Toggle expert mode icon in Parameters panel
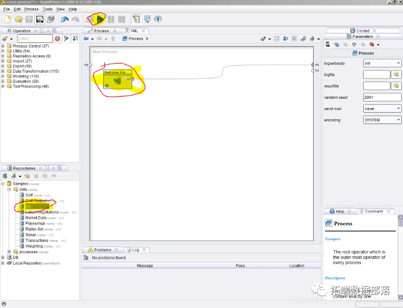The width and height of the screenshot is (403, 308). pyautogui.click(x=328, y=44)
